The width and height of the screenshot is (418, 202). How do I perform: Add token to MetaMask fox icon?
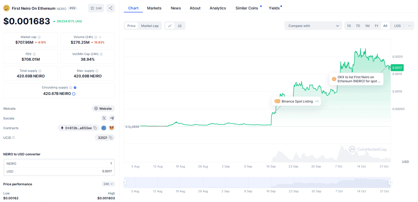(x=111, y=128)
